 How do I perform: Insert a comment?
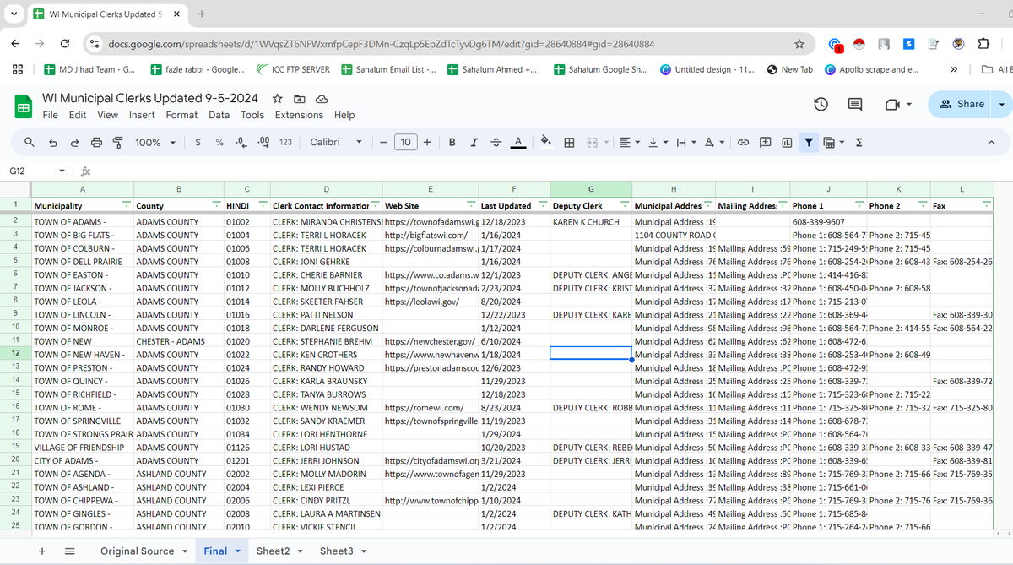766,143
